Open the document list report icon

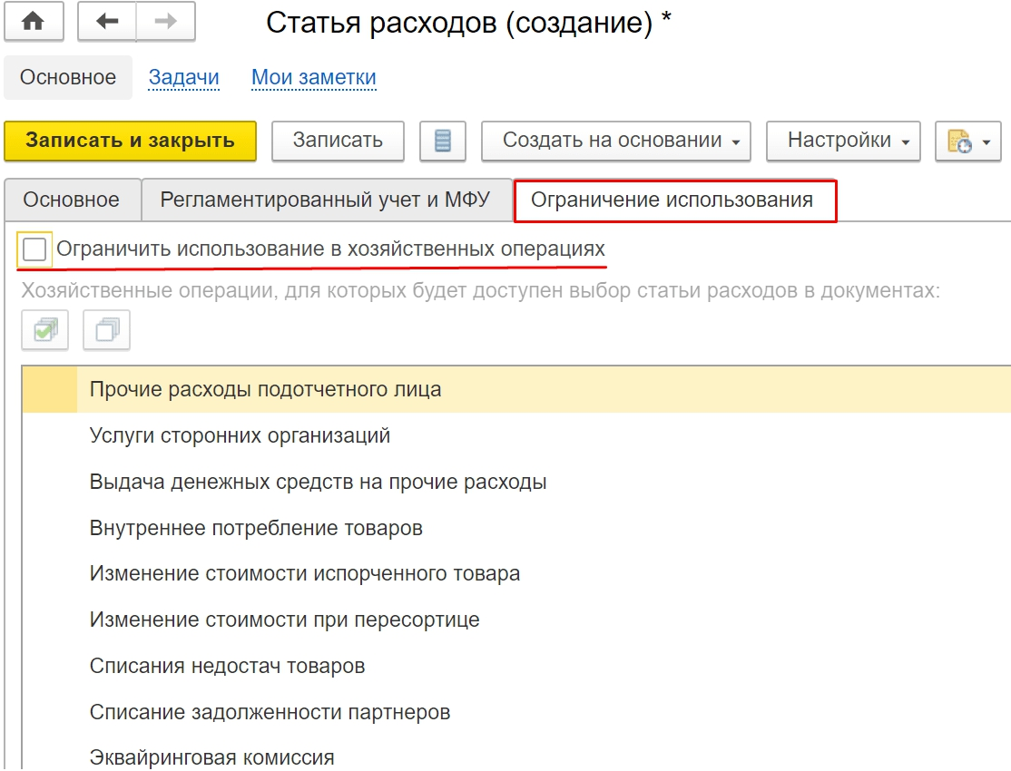click(442, 141)
